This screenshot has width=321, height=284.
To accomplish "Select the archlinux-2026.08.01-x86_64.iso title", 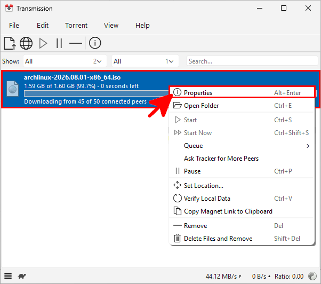I will click(73, 77).
